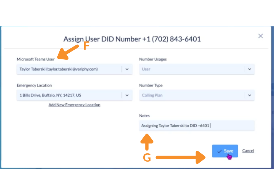274x195 pixels.
Task: Open the Emergency Location dropdown arrow
Action: click(x=127, y=95)
